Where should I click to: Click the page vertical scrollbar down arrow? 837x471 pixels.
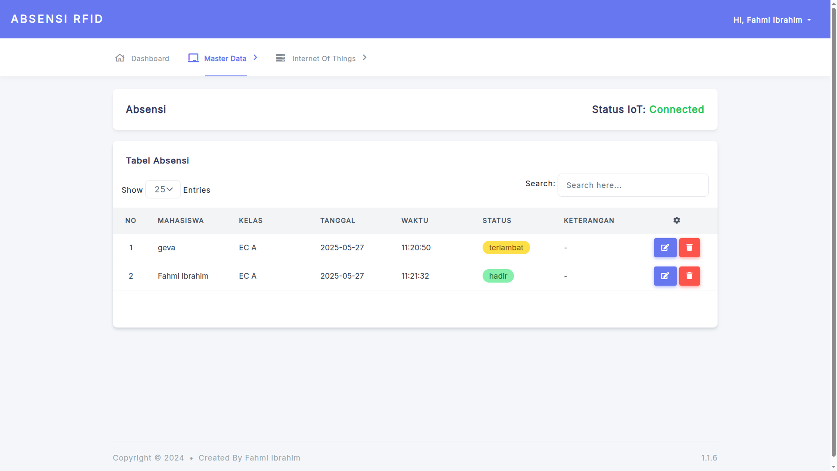point(834,467)
